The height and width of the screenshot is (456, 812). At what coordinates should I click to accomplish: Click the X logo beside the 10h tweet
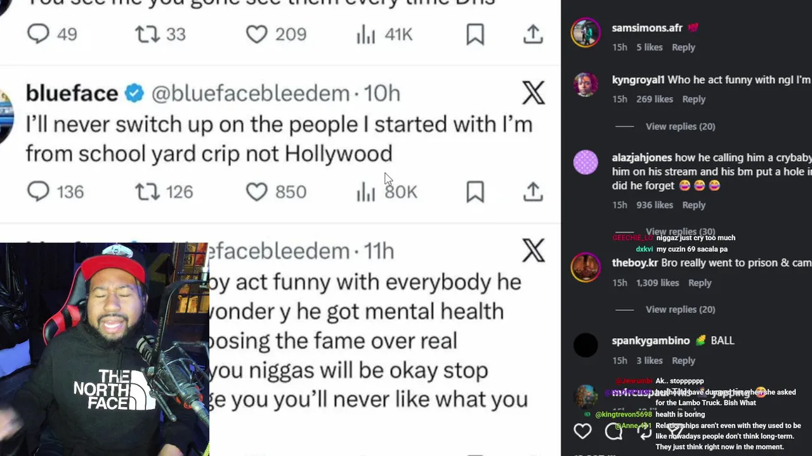(534, 94)
